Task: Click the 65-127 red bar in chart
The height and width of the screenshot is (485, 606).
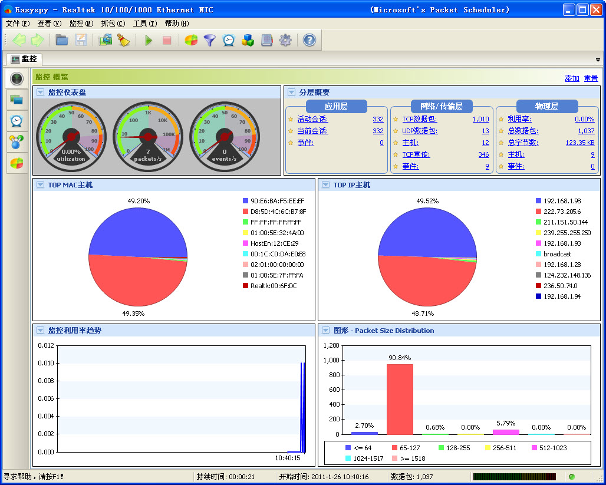Action: coord(400,399)
